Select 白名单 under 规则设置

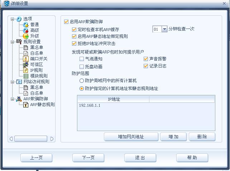37,53
